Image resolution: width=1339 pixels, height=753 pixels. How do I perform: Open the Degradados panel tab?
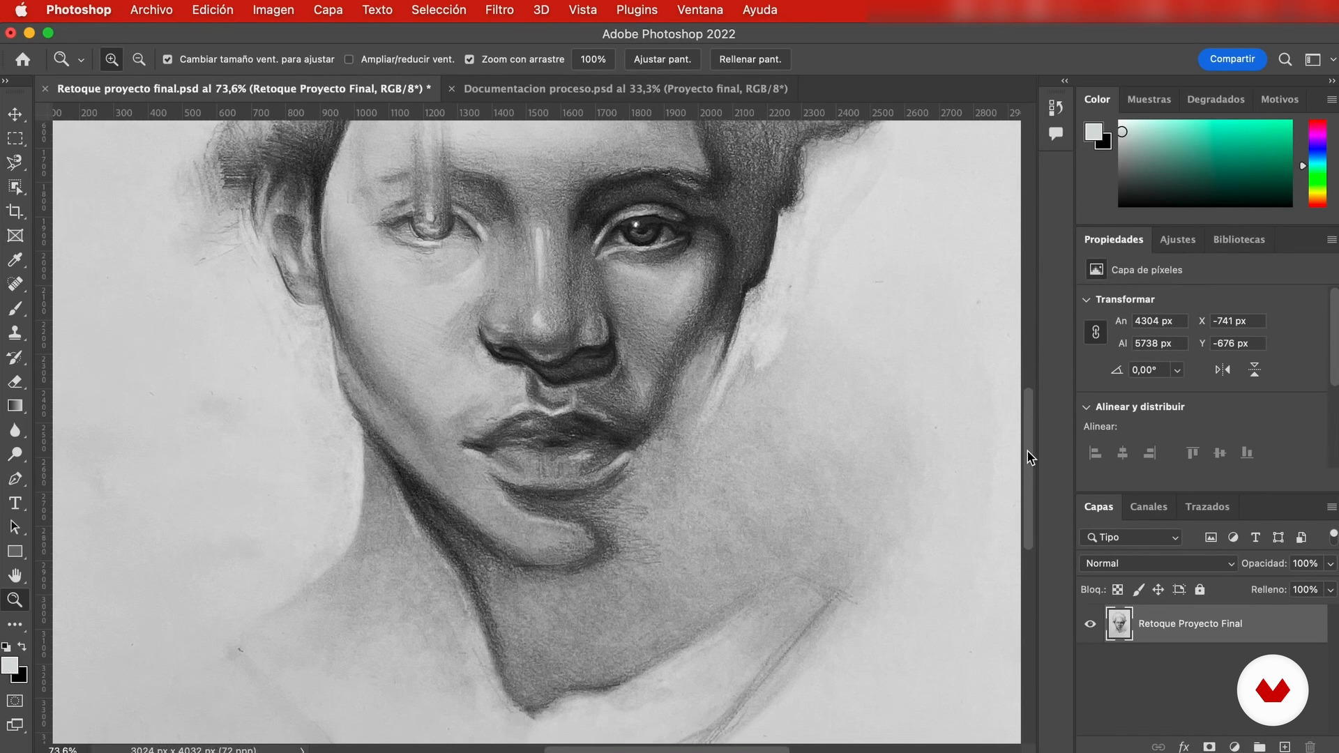[1216, 99]
